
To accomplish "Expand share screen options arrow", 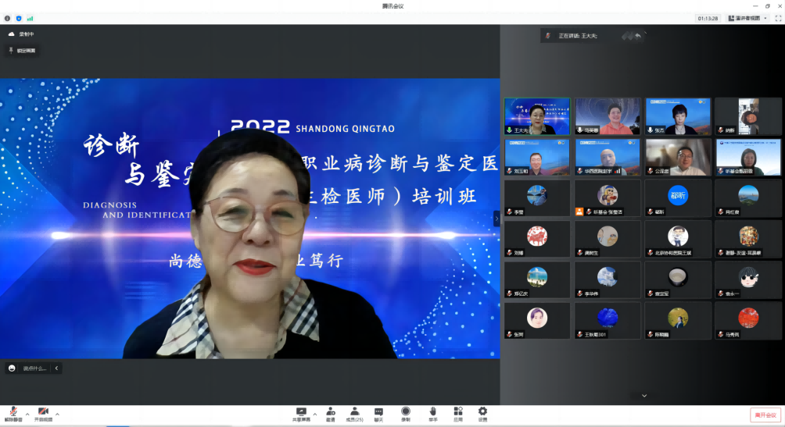I will [315, 413].
